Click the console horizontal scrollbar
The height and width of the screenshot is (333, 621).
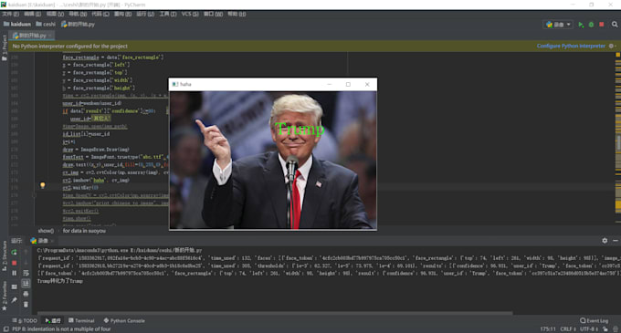click(x=275, y=313)
